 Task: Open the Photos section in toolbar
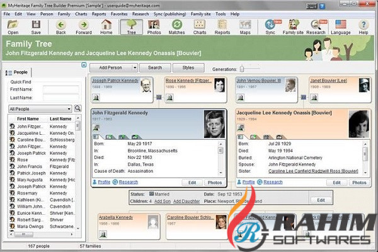coord(154,27)
